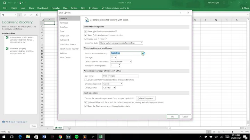The height and width of the screenshot is (140, 250).
Task: Click the Page Break Preview status icon
Action: click(x=219, y=132)
